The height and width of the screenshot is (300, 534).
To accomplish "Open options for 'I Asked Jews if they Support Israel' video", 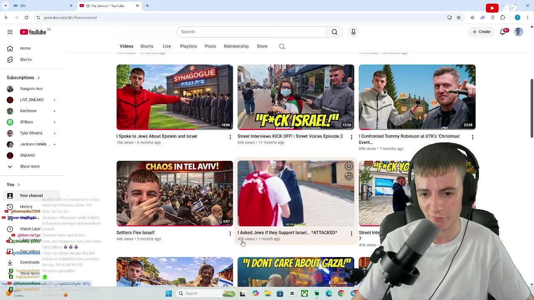I will [351, 234].
